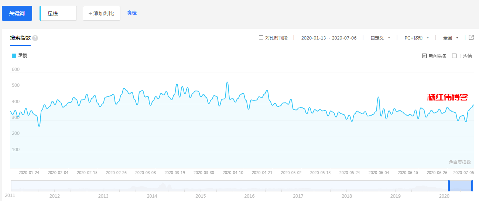The width and height of the screenshot is (479, 201).
Task: Uncheck the 新闻头条 checkbox
Action: click(x=424, y=56)
